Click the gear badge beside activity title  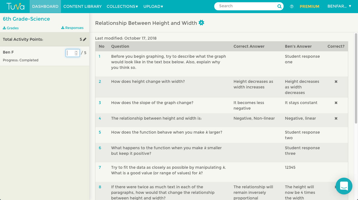pos(201,23)
